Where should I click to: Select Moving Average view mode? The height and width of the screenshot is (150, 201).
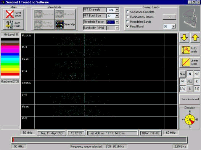coord(44,25)
